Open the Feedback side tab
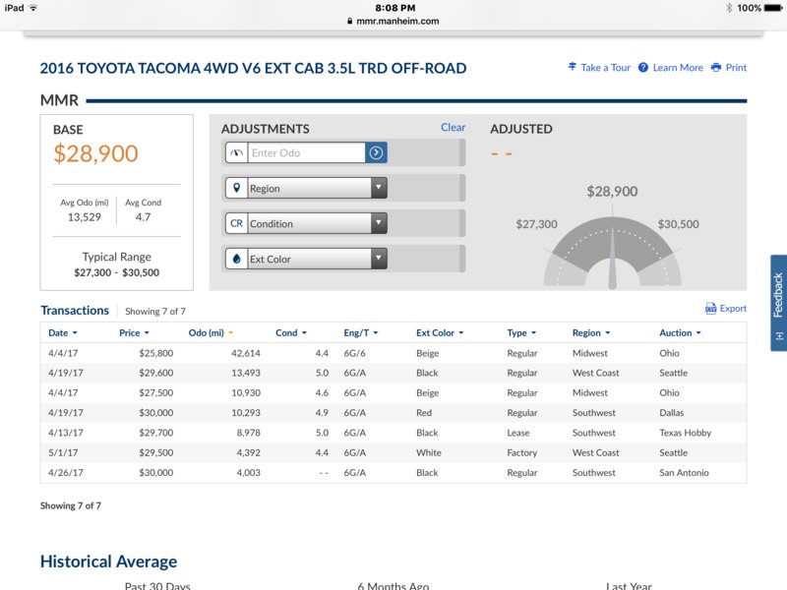This screenshot has width=787, height=590. pyautogui.click(x=778, y=303)
